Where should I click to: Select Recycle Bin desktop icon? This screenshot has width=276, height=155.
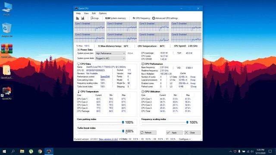pos(7,30)
